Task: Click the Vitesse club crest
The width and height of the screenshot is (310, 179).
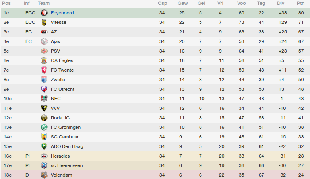Action: (44, 22)
